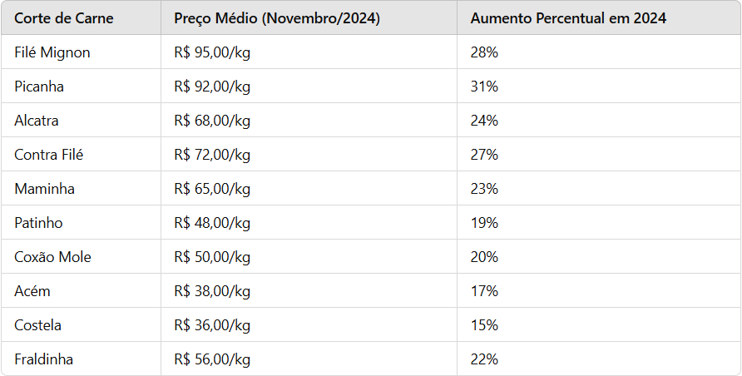Select the 'Patinho' cell
The width and height of the screenshot is (742, 376).
38,223
